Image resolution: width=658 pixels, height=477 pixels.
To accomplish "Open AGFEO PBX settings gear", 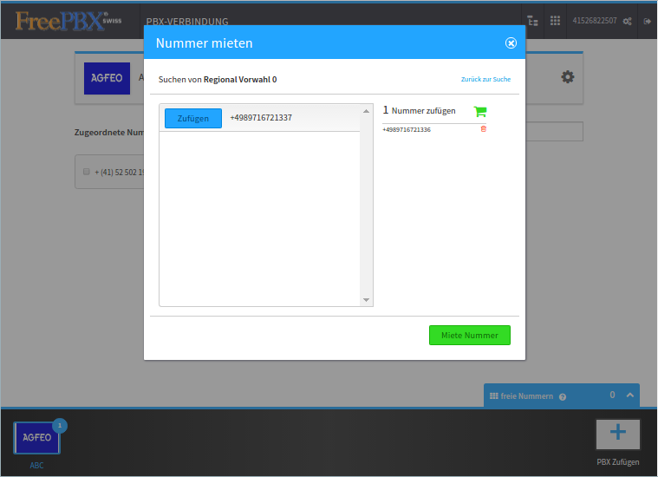I will coord(568,77).
